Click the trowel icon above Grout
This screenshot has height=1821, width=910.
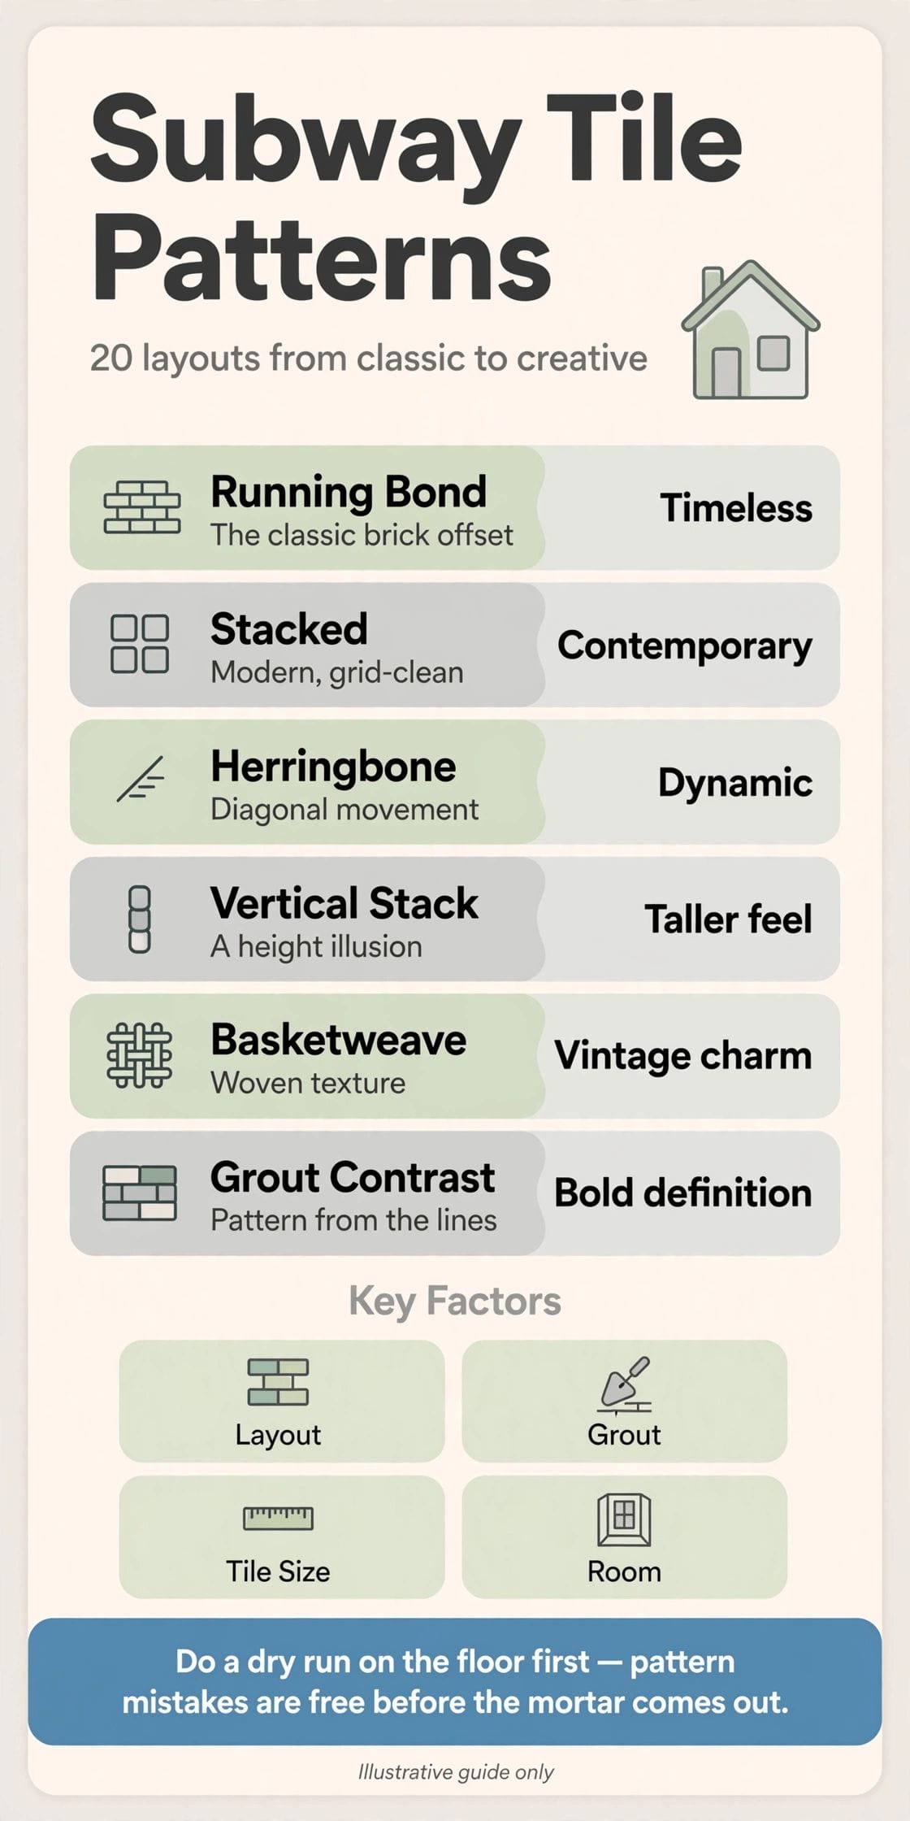pos(625,1385)
